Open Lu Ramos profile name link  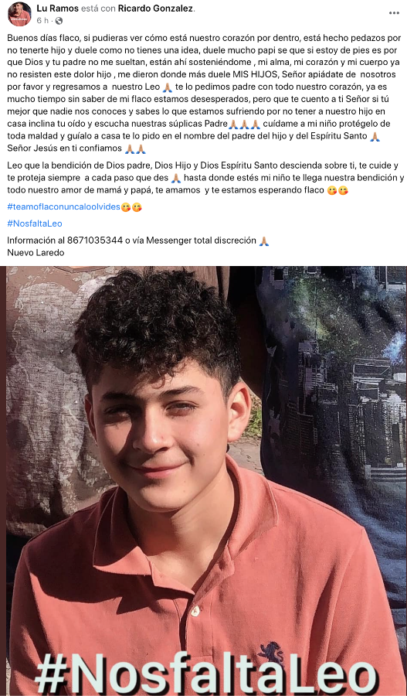coord(56,9)
